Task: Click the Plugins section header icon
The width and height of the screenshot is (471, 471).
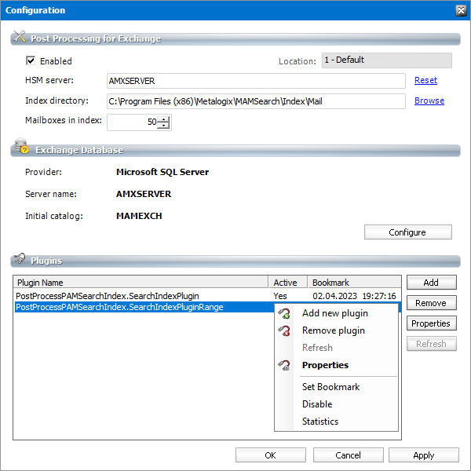Action: coord(20,258)
